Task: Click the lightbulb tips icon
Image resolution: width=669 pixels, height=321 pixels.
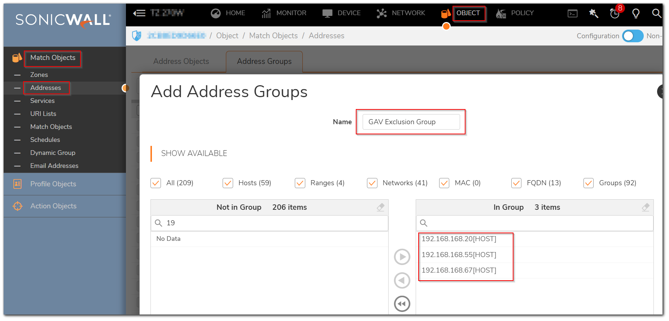Action: click(636, 14)
